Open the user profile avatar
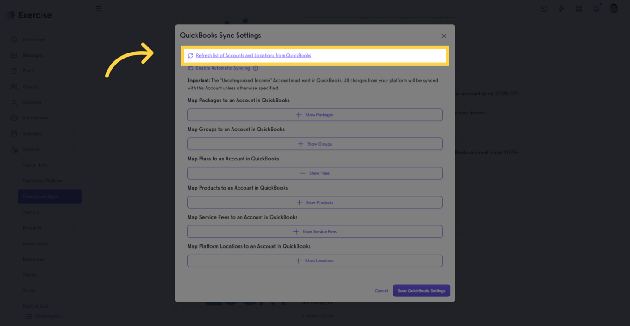This screenshot has height=326, width=630. point(613,9)
